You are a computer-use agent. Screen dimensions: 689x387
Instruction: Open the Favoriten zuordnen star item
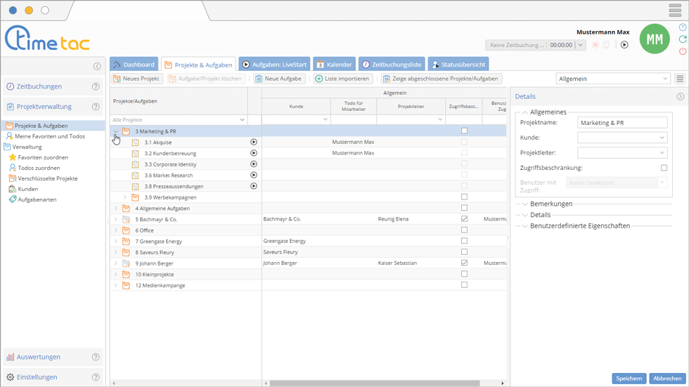pyautogui.click(x=42, y=157)
